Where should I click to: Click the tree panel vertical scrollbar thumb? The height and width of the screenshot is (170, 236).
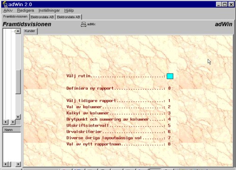pyautogui.click(x=18, y=82)
